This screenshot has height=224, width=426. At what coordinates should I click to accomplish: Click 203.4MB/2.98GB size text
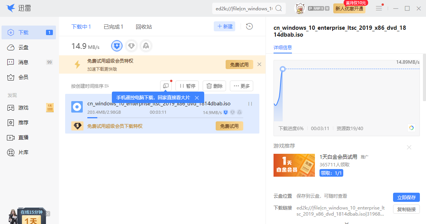click(x=104, y=112)
